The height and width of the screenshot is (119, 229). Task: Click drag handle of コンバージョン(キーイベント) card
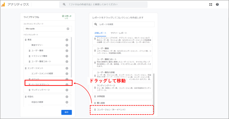(95, 110)
